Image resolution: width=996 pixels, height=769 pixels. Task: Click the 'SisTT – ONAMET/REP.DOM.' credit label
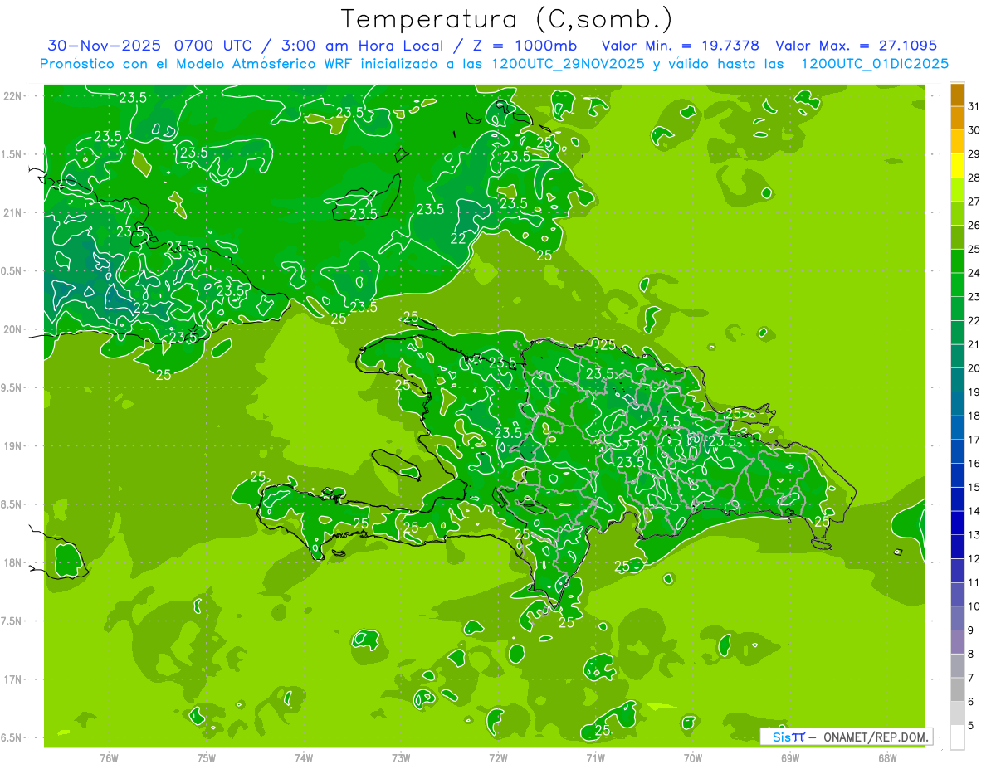tap(847, 737)
